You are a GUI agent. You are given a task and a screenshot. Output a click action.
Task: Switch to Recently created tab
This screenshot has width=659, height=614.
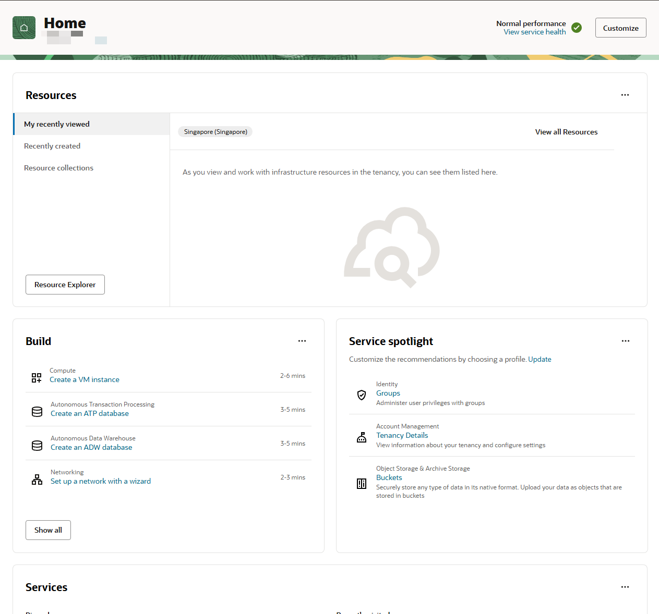pyautogui.click(x=92, y=146)
